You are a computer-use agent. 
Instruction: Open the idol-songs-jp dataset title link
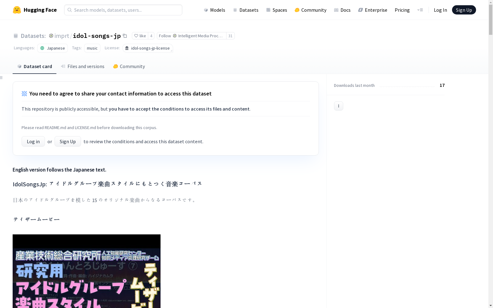click(97, 36)
